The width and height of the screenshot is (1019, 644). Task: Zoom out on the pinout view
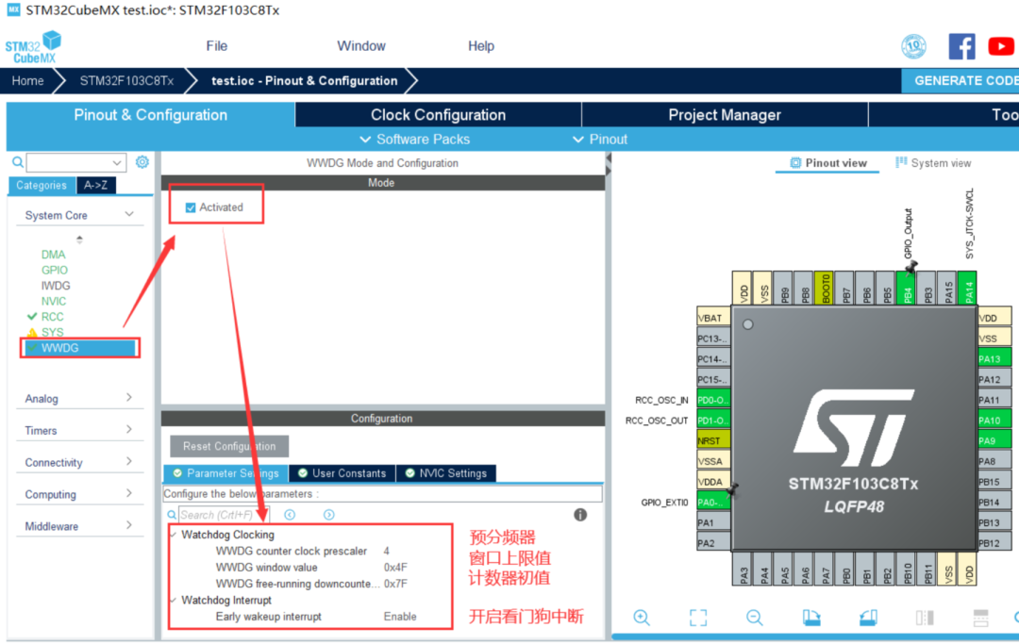point(755,618)
